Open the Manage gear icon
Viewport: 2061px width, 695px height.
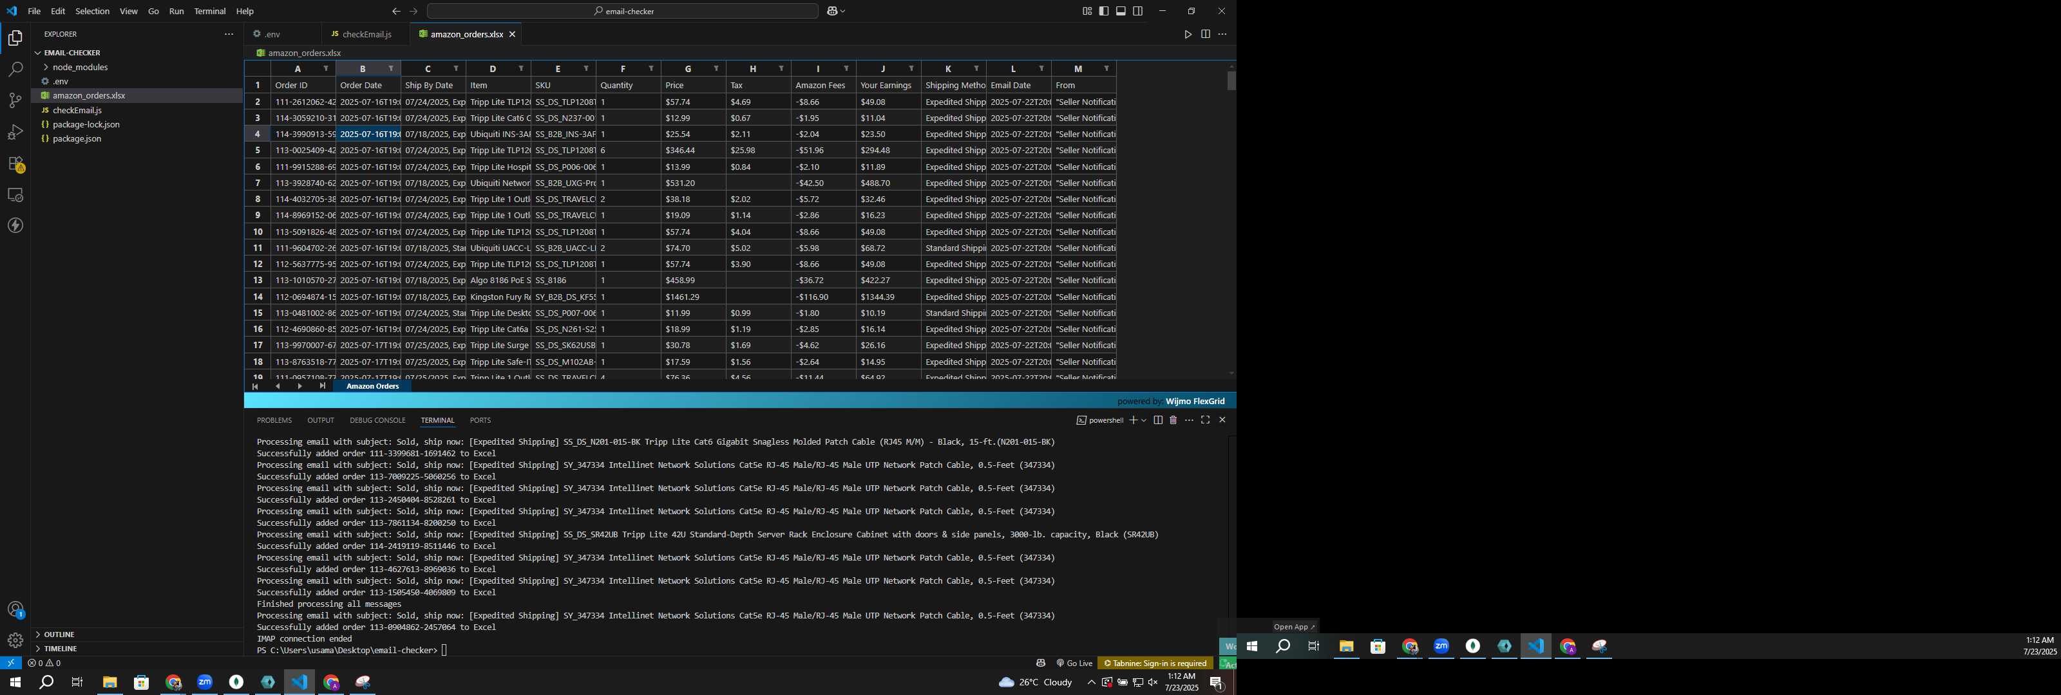pos(15,640)
